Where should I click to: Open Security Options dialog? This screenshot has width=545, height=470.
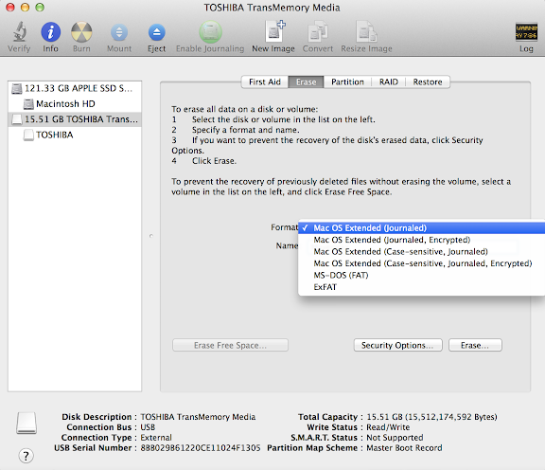click(398, 345)
